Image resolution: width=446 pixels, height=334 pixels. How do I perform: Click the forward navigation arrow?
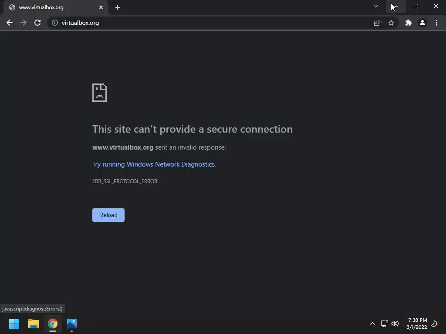(24, 23)
